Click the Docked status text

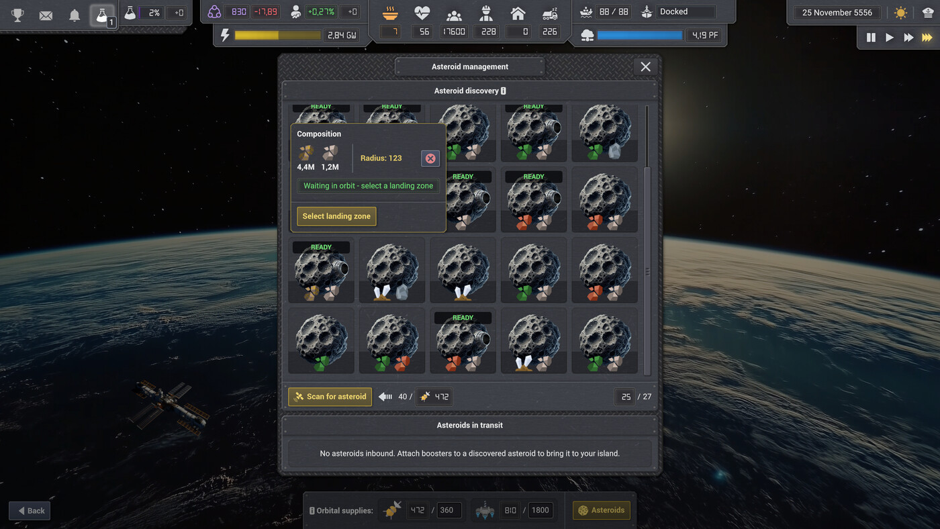[673, 12]
